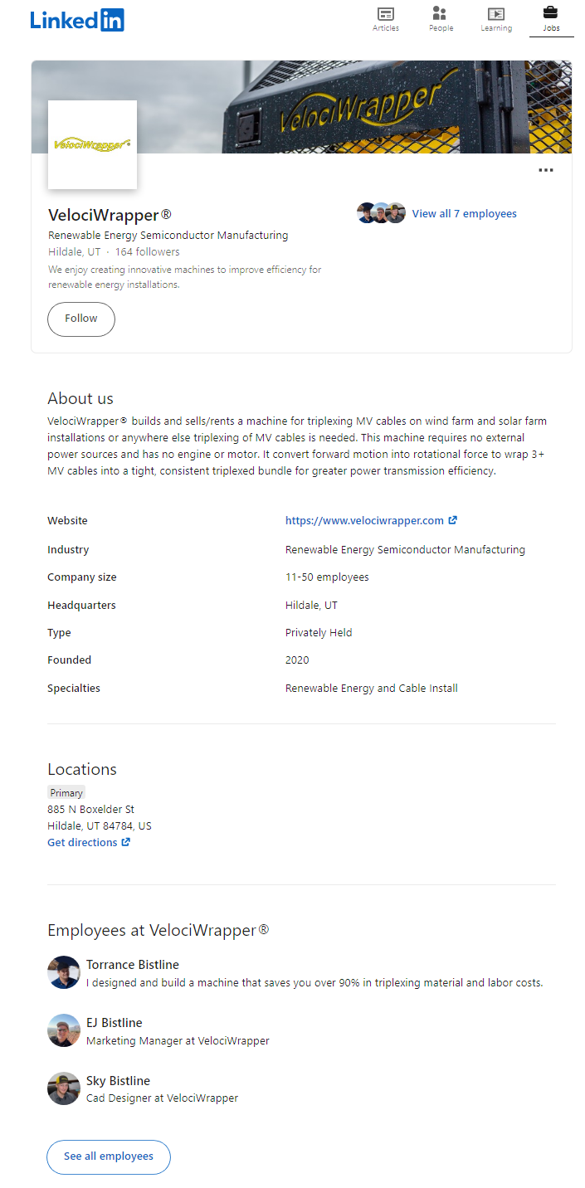This screenshot has height=1188, width=585.
Task: Click the stacked employee avatars near header
Action: [381, 213]
